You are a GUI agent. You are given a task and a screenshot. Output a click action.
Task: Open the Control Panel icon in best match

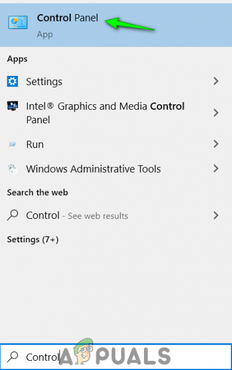pos(18,22)
